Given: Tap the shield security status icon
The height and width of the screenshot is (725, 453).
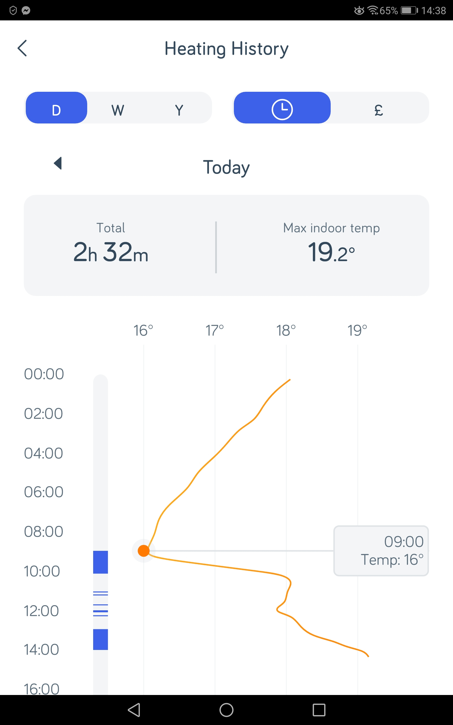Looking at the screenshot, I should pyautogui.click(x=13, y=10).
